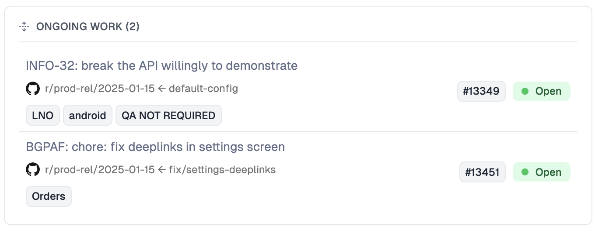Select the android label tag
The width and height of the screenshot is (595, 233).
pos(87,115)
